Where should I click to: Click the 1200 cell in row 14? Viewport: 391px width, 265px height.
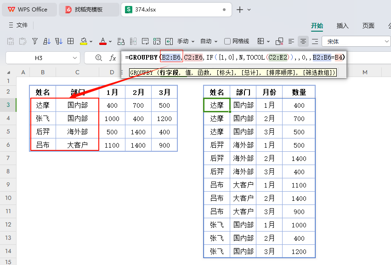point(299,251)
